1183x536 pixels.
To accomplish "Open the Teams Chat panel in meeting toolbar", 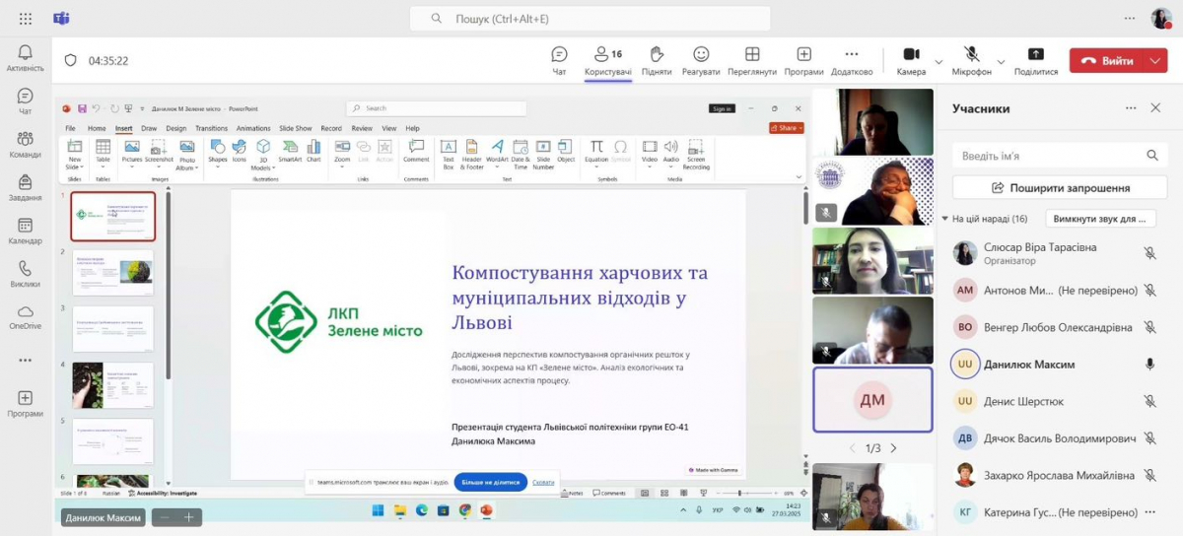I will (559, 60).
